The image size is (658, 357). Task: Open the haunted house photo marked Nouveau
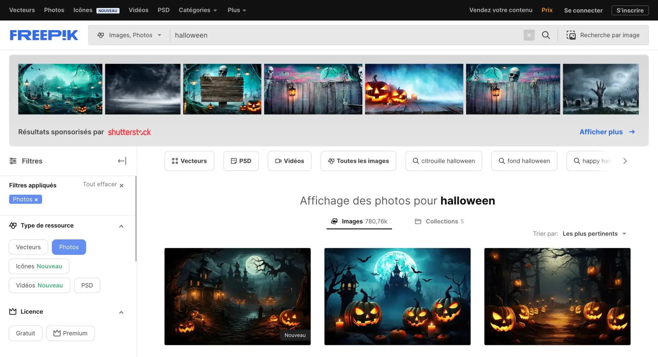[x=237, y=296]
